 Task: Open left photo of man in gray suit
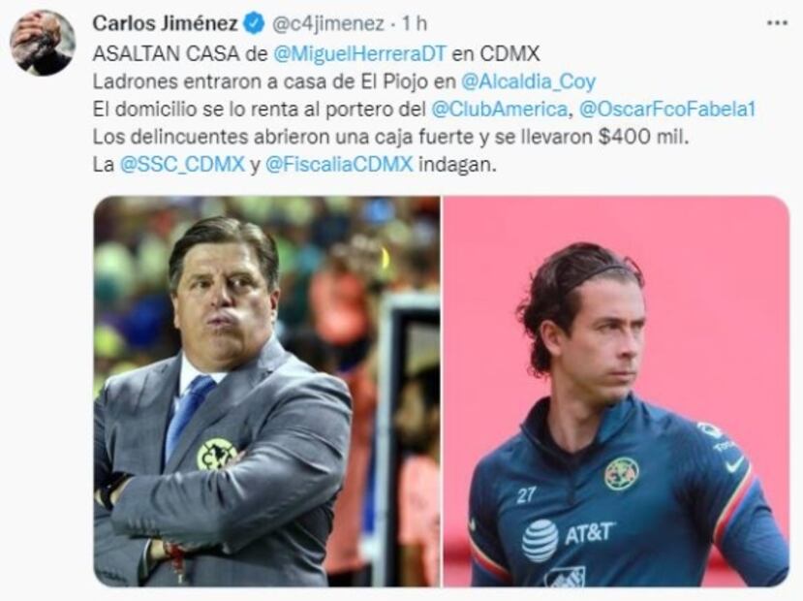(266, 392)
